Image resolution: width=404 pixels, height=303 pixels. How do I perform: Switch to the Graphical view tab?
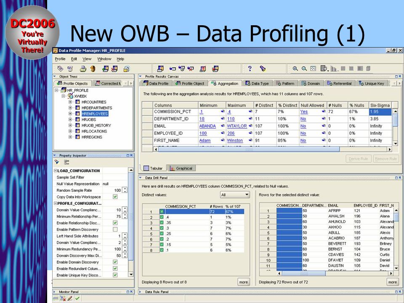(x=181, y=168)
